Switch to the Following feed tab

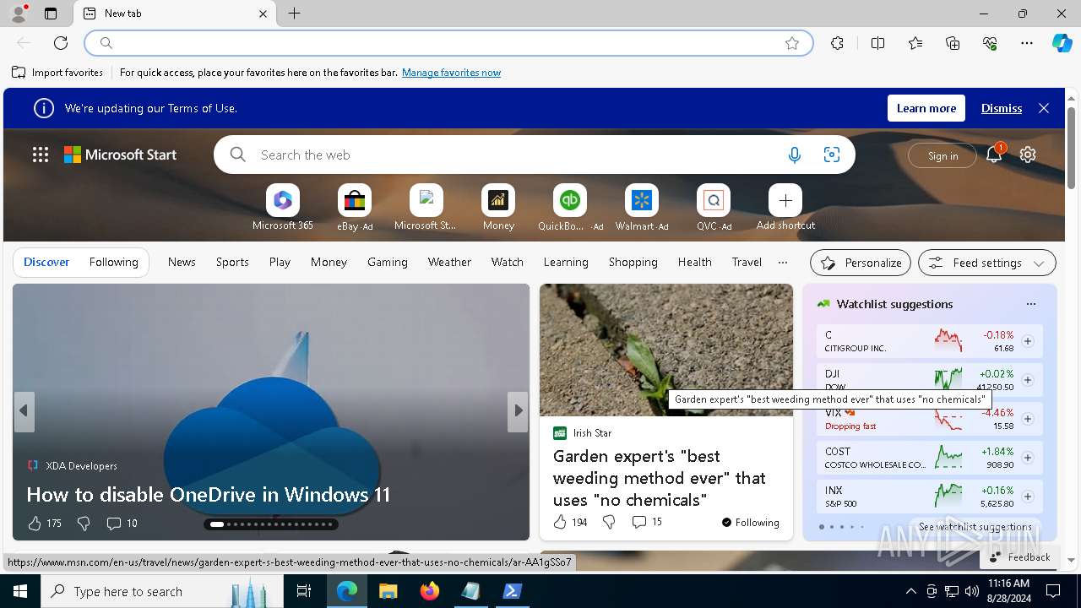click(x=113, y=263)
